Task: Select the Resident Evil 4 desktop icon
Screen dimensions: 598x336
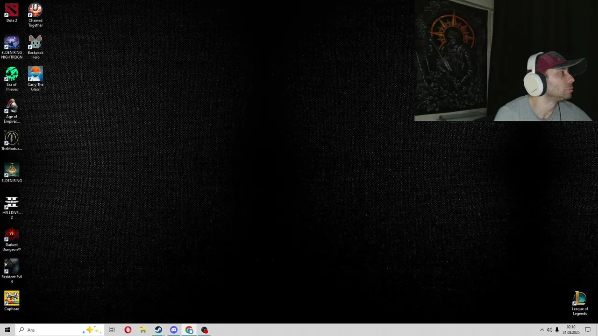Action: click(12, 272)
